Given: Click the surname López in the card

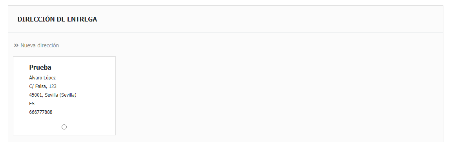Looking at the screenshot, I should coord(49,78).
